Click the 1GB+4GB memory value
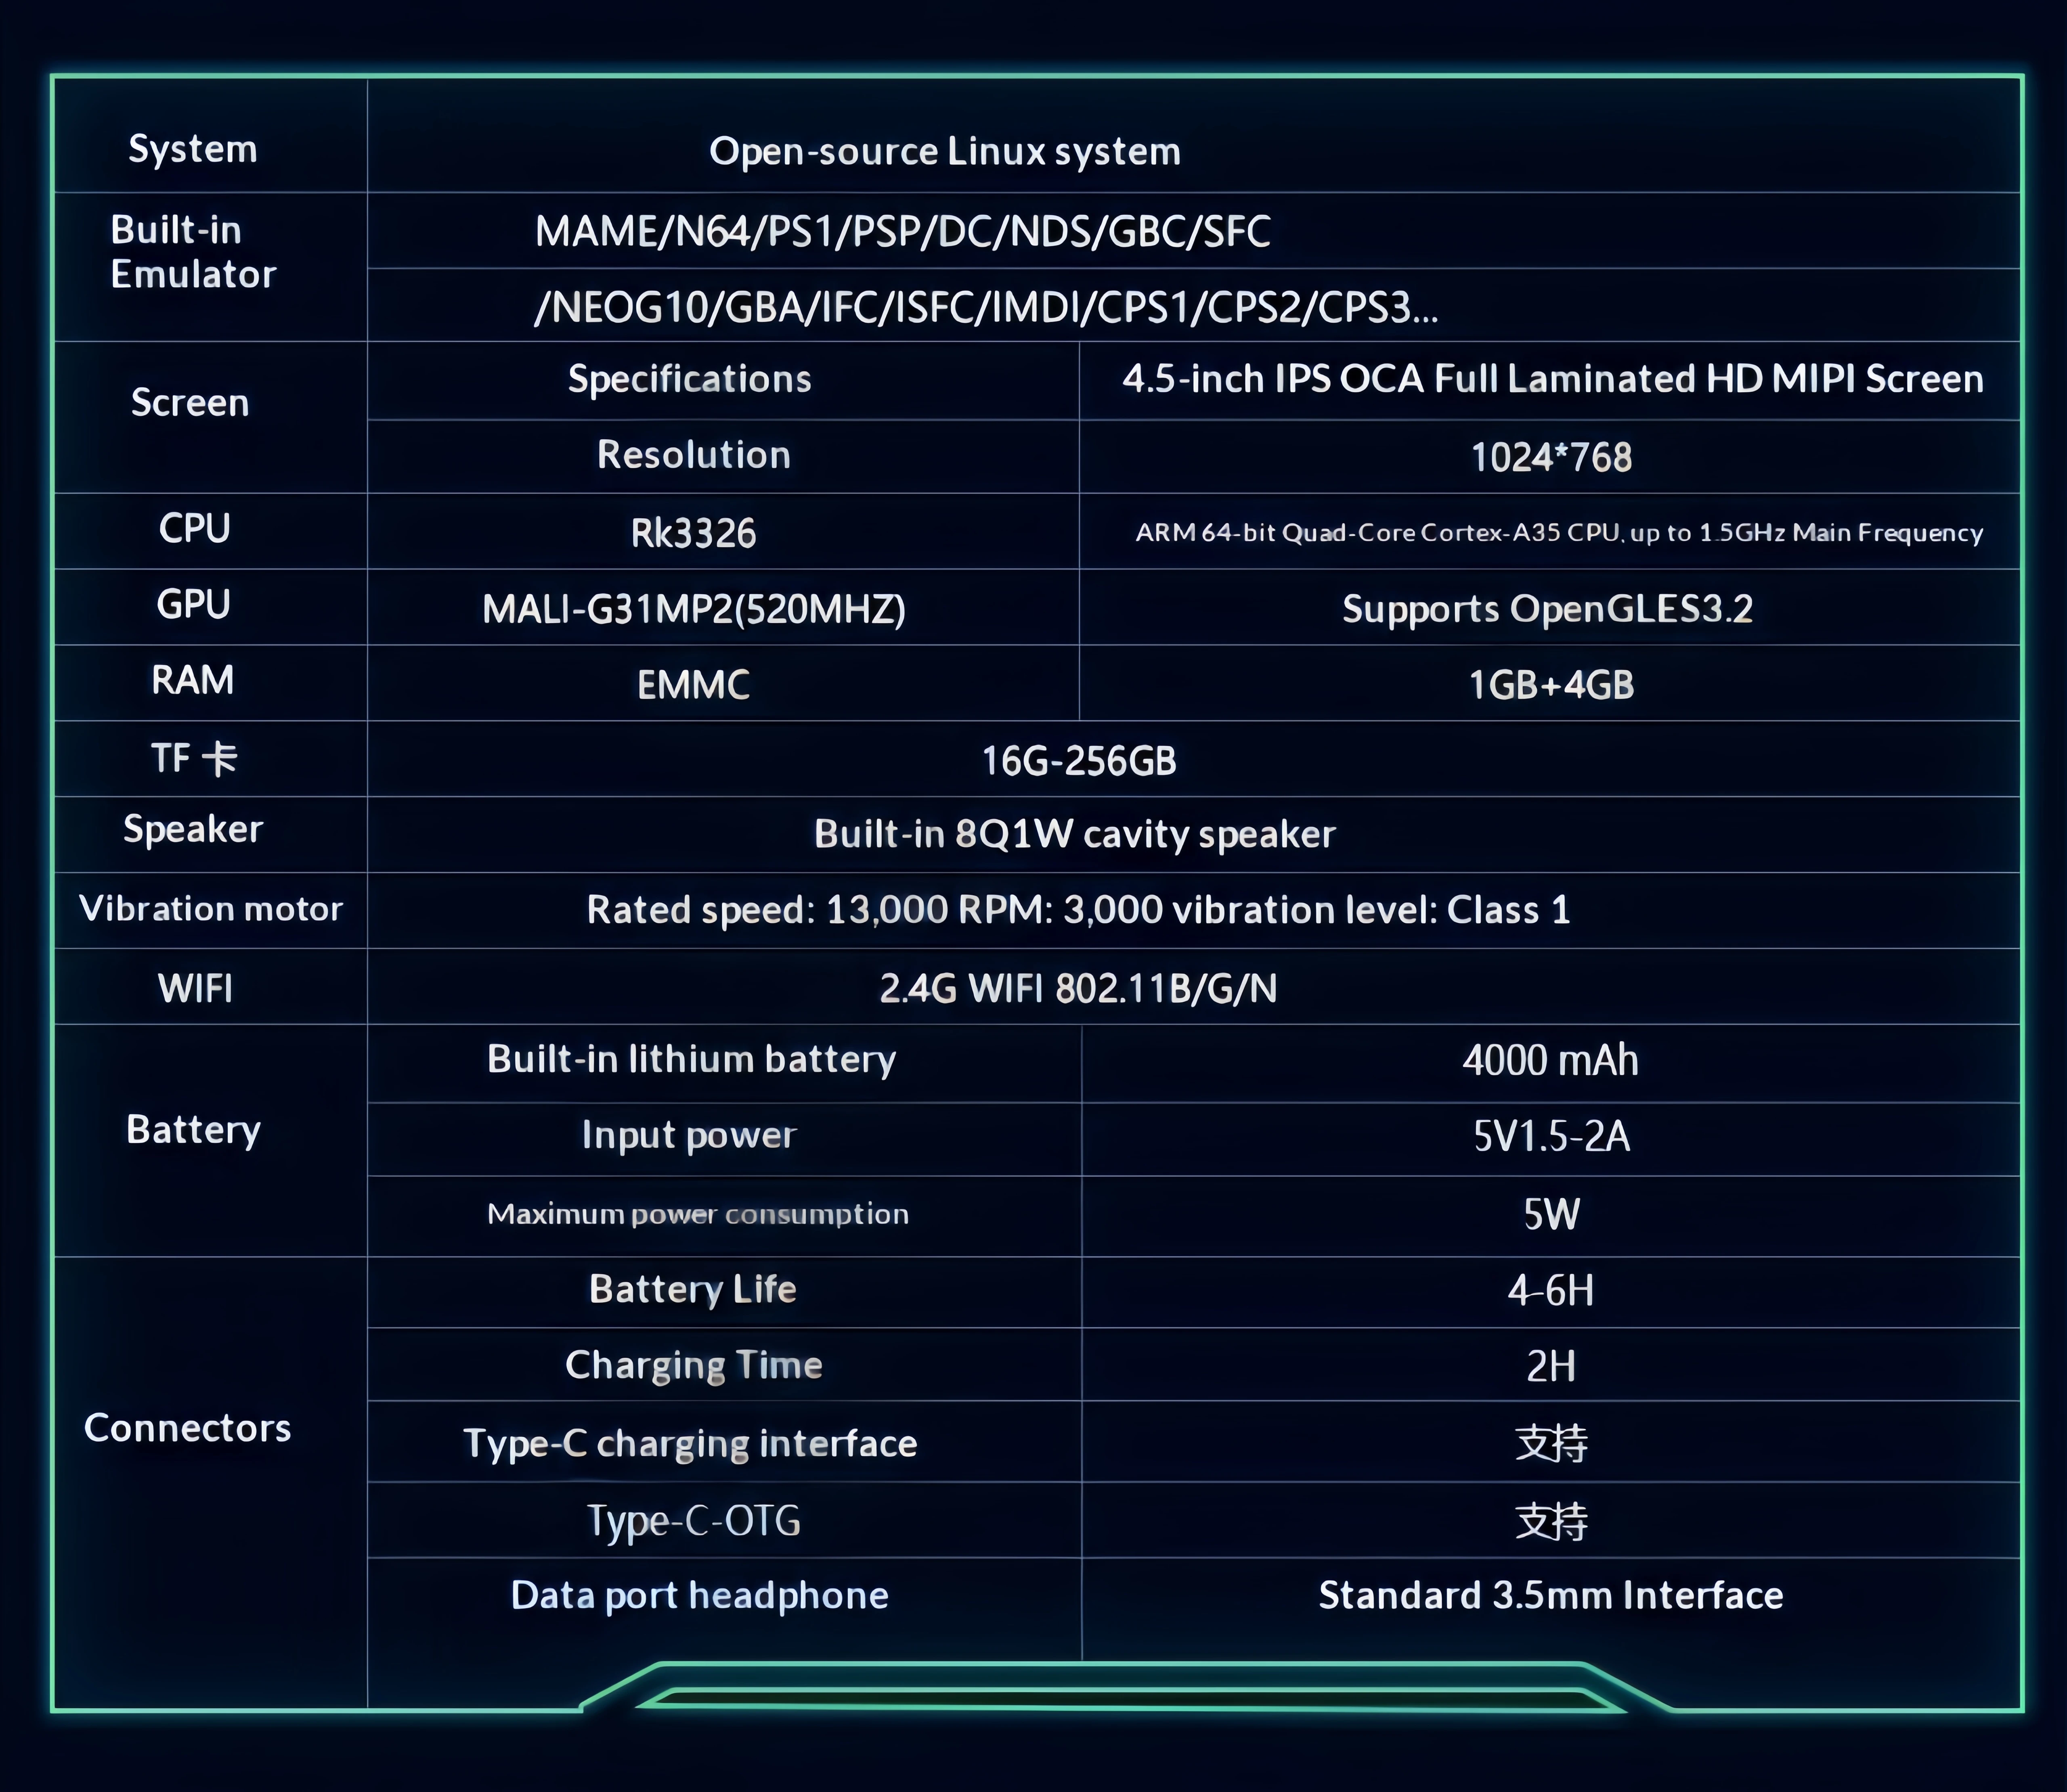 click(x=1551, y=685)
